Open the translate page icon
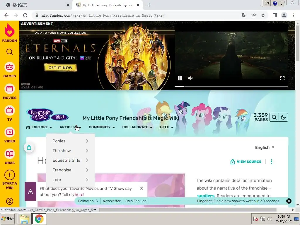300x225 pixels. (244, 15)
